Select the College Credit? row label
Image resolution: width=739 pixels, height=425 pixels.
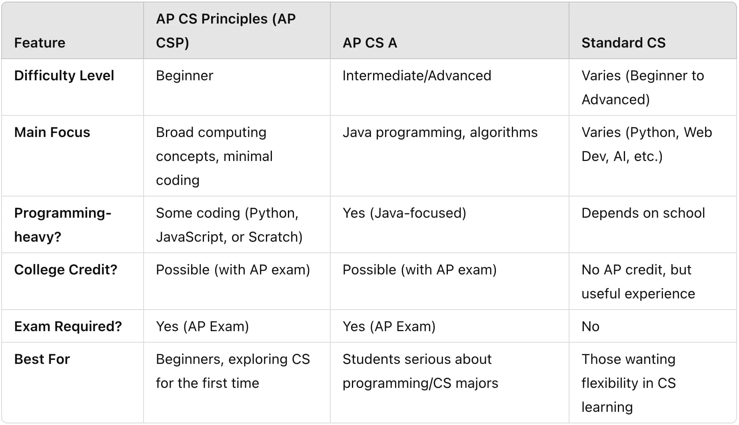click(66, 270)
